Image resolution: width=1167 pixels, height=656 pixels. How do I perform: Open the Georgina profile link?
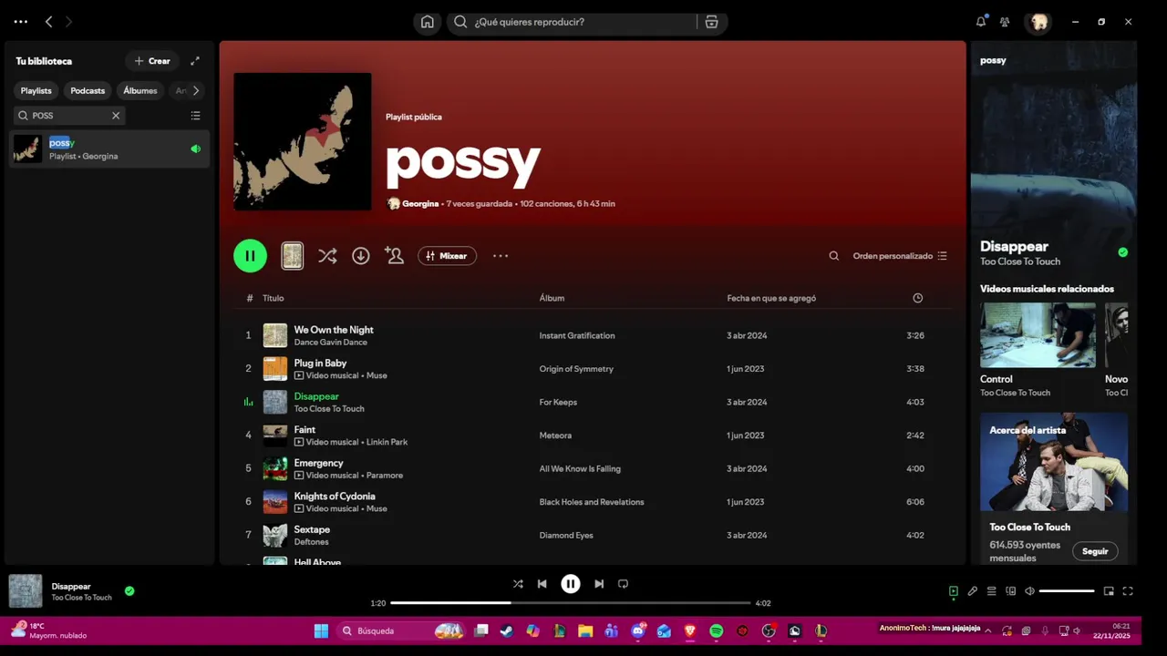(x=420, y=203)
